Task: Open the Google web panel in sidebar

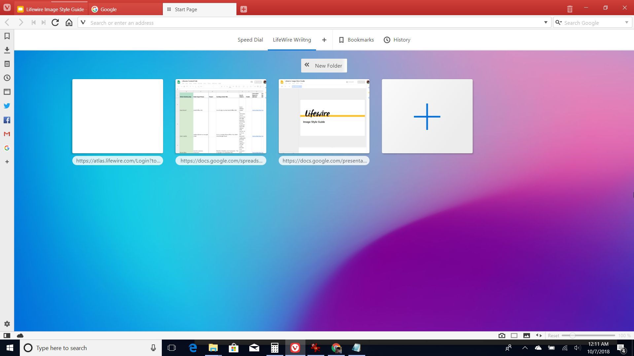Action: point(7,148)
